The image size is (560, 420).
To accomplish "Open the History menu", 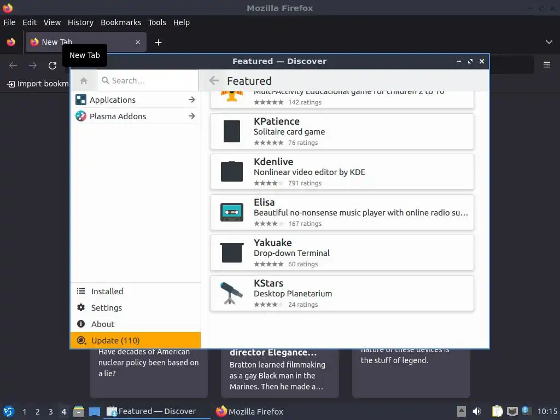I will 81,22.
